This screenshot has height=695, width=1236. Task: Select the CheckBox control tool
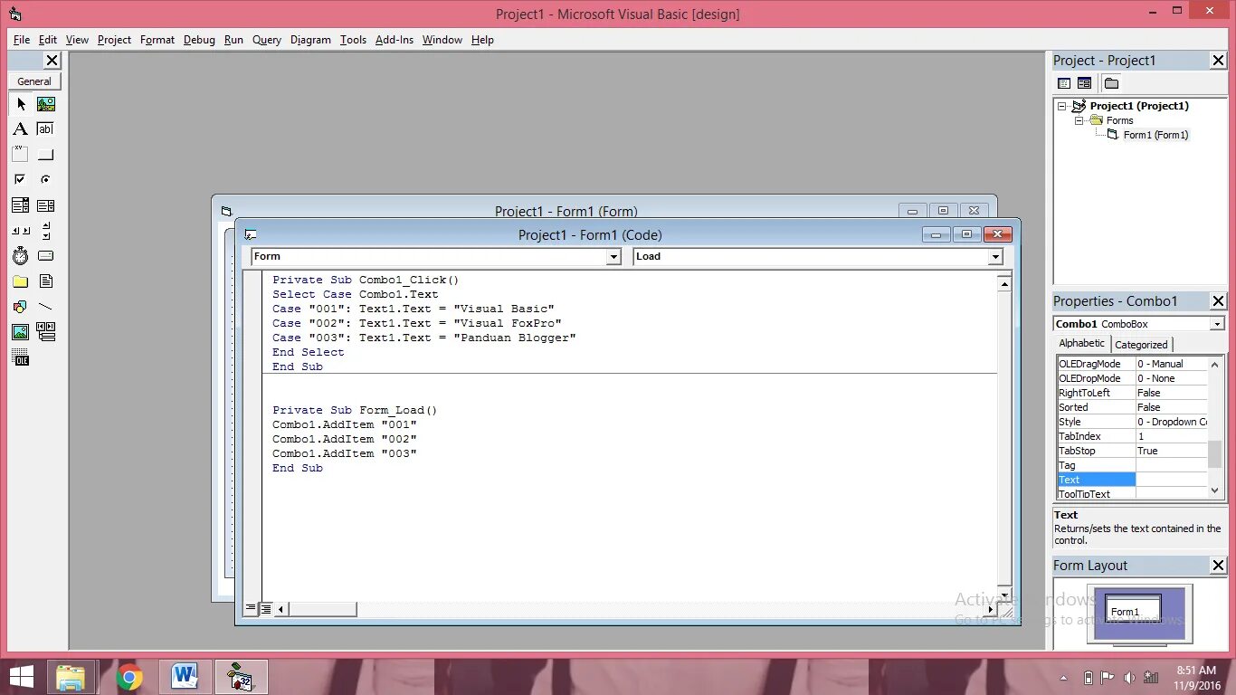coord(21,180)
